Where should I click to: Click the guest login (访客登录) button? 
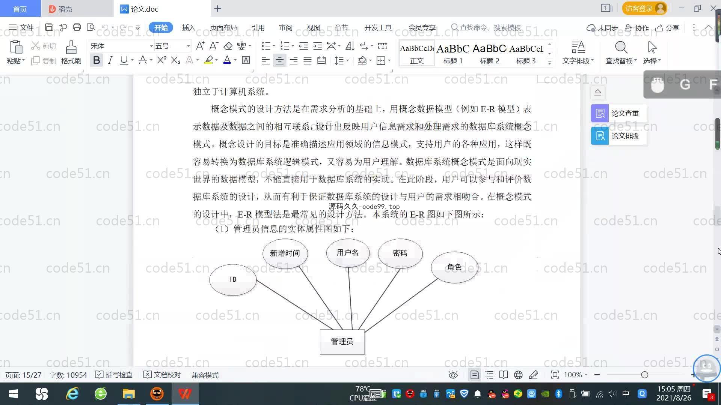644,8
